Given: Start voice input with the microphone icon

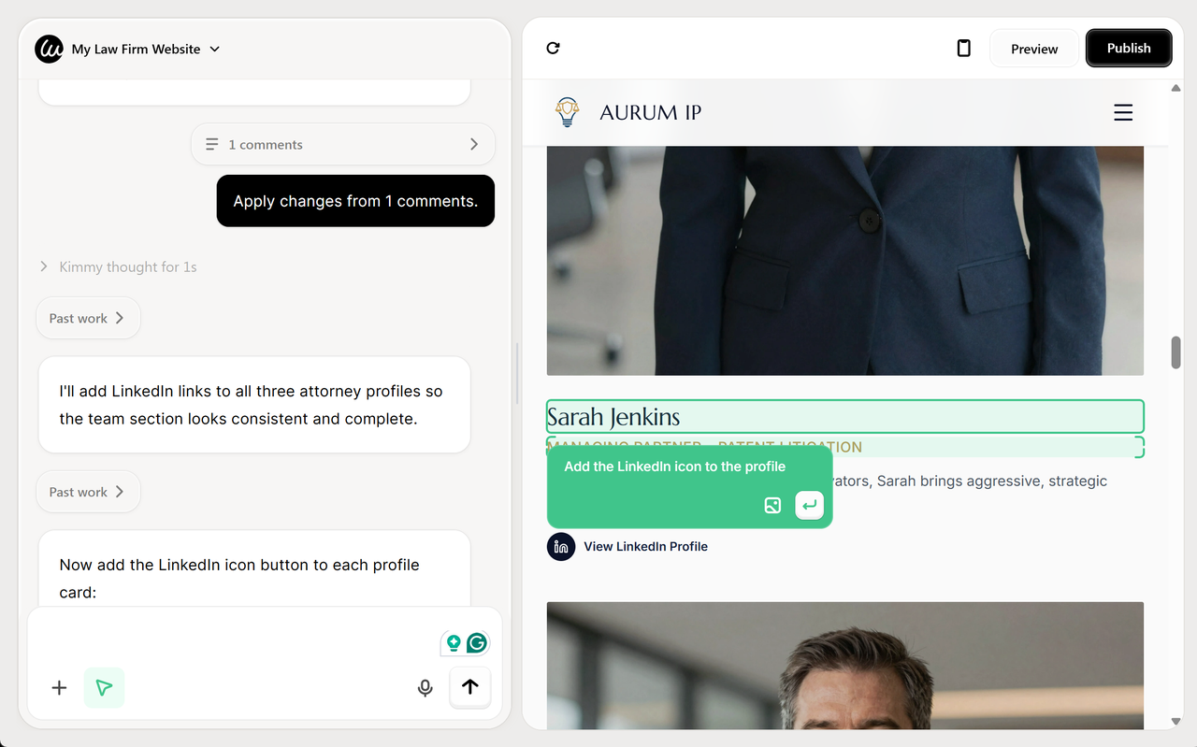Looking at the screenshot, I should [x=425, y=687].
